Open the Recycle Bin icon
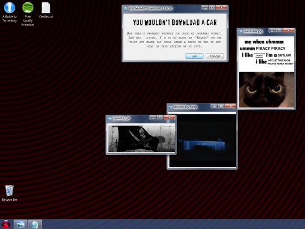This screenshot has width=305, height=229. tap(10, 193)
